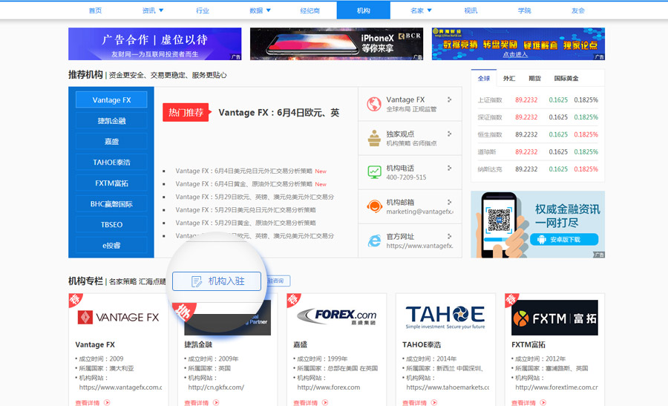Image resolution: width=668 pixels, height=406 pixels.
Task: Click the 官方网址 browser icon
Action: [374, 240]
